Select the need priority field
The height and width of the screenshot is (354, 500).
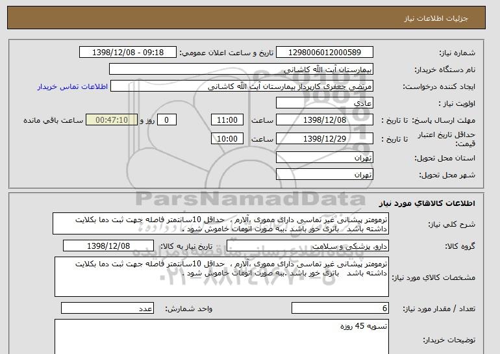tap(325, 103)
